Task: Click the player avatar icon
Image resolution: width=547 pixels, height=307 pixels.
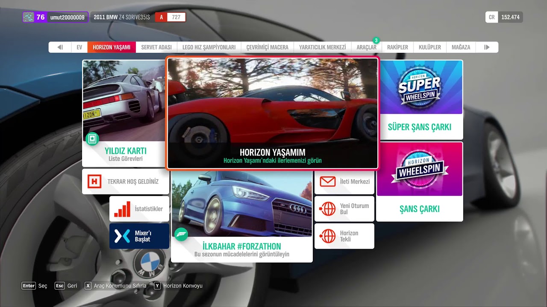Action: [29, 17]
